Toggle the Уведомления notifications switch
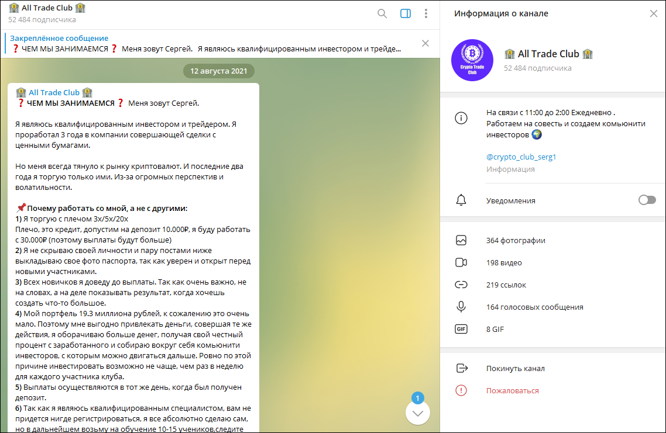 coord(647,200)
